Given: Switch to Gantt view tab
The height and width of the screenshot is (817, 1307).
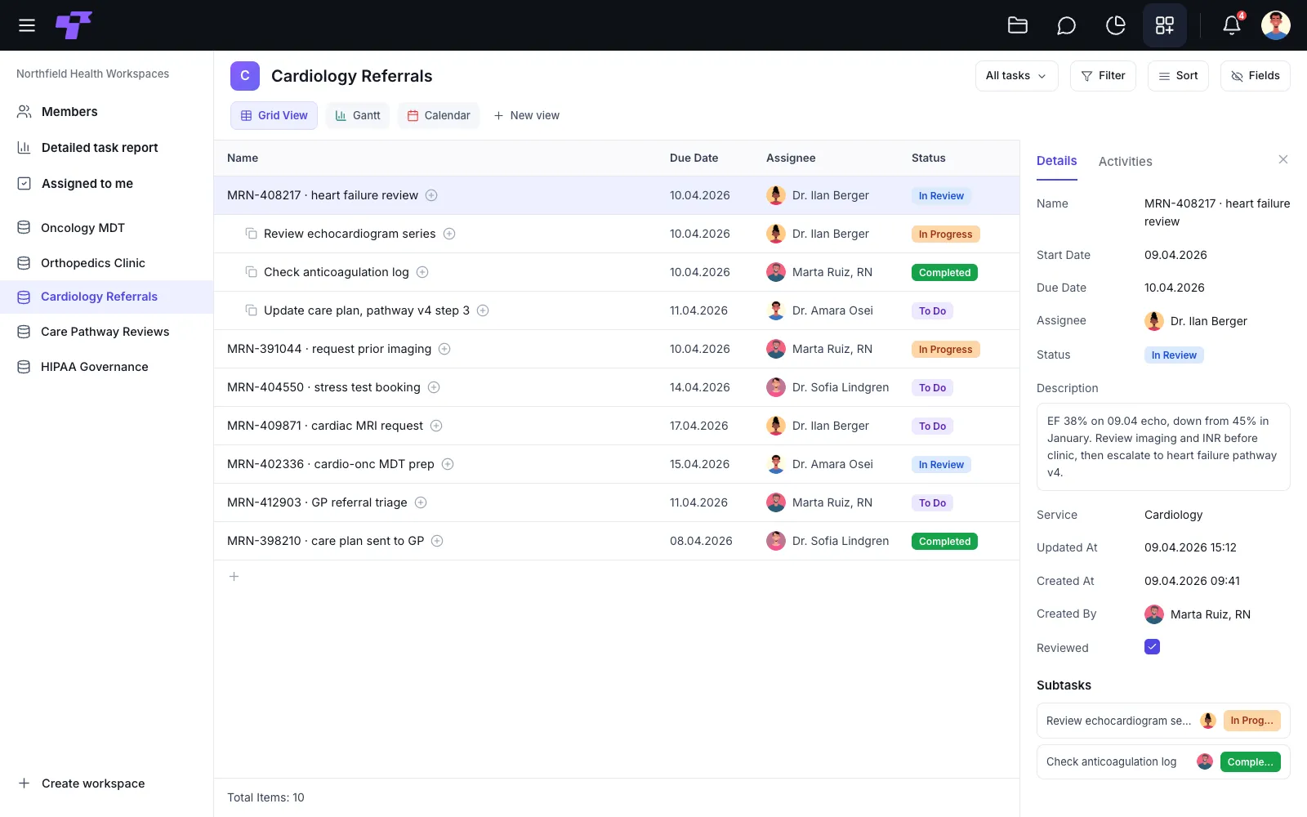Looking at the screenshot, I should tap(358, 116).
